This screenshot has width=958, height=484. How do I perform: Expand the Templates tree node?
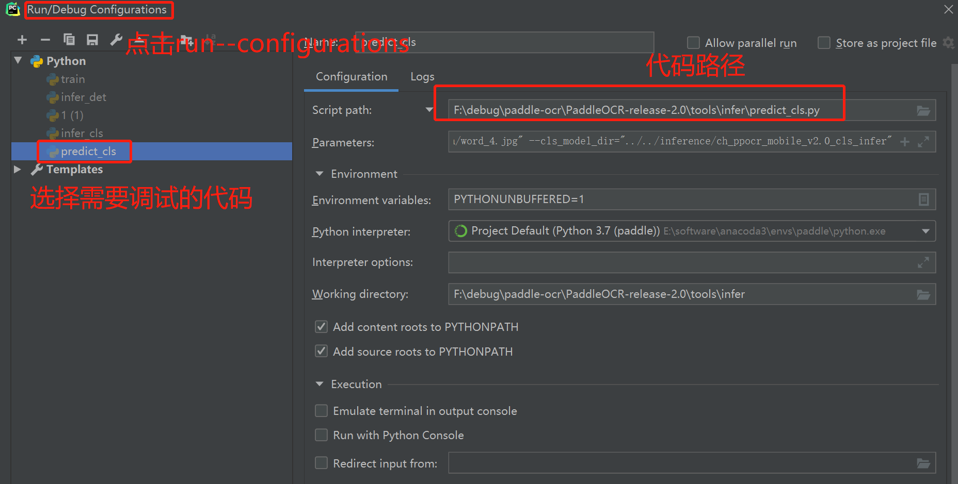click(18, 169)
